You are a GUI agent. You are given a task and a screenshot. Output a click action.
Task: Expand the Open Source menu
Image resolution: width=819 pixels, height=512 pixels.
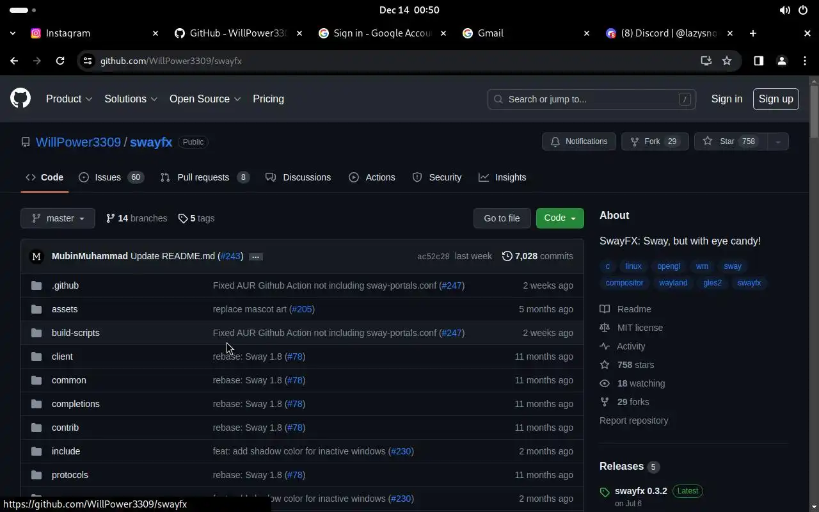[205, 99]
